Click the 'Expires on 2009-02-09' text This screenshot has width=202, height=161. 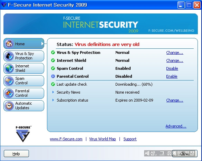pyautogui.click(x=134, y=100)
